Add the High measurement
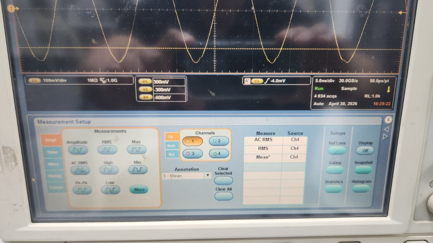Image resolution: width=433 pixels, height=243 pixels. pos(109,170)
